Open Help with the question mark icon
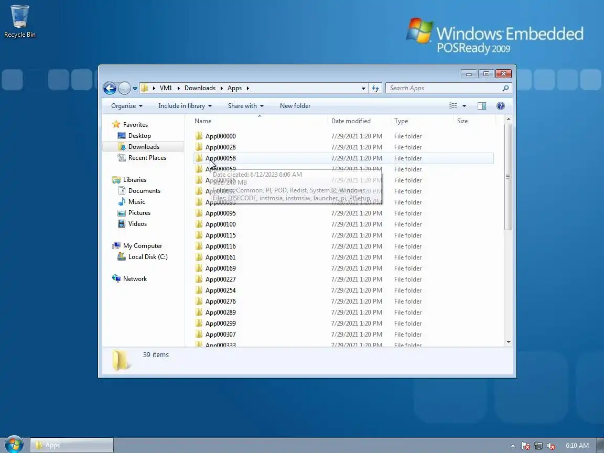604x453 pixels. [x=500, y=106]
